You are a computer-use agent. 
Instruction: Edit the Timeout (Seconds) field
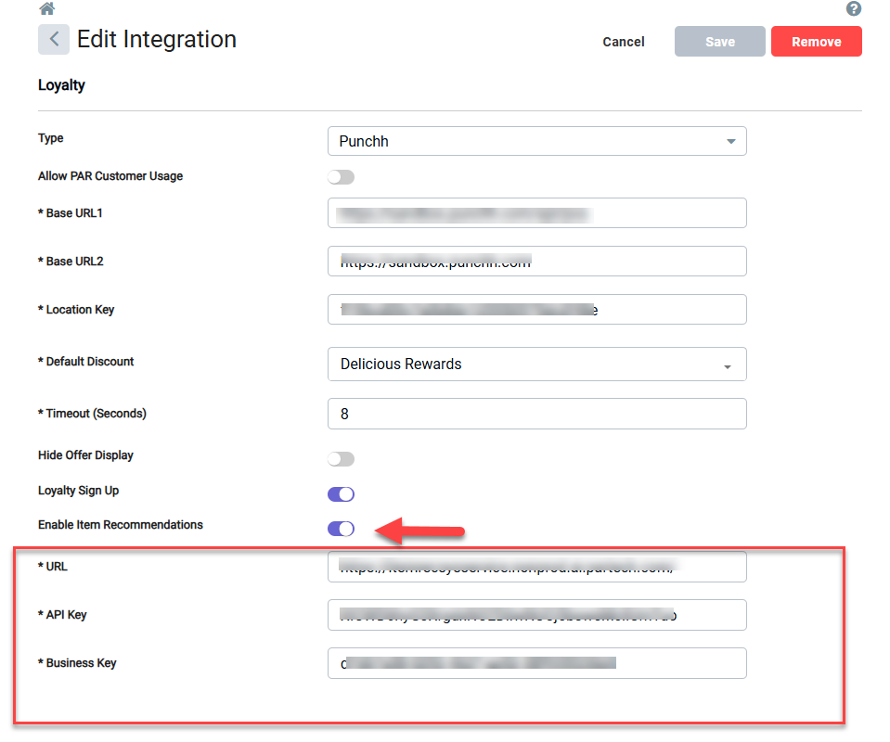click(x=537, y=414)
